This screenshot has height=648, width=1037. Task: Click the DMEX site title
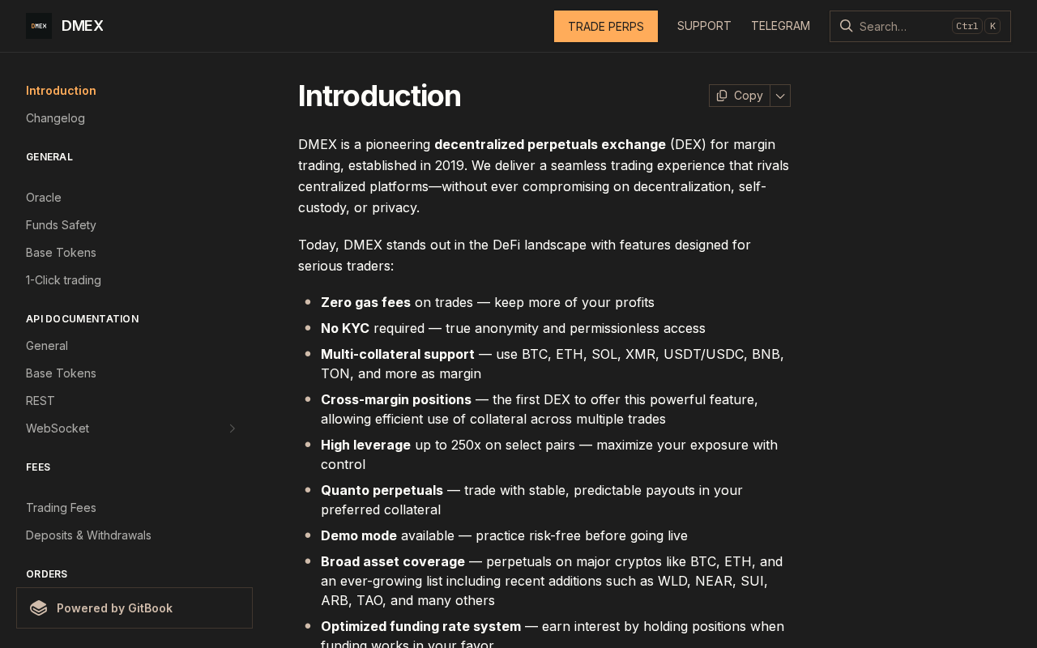[x=83, y=26]
